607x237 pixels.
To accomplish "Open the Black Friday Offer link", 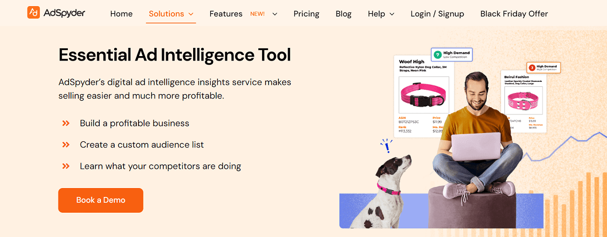I will (x=514, y=14).
